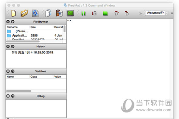The width and height of the screenshot is (179, 119).
Task: Click the New File toolbar icon
Action: [13, 13]
